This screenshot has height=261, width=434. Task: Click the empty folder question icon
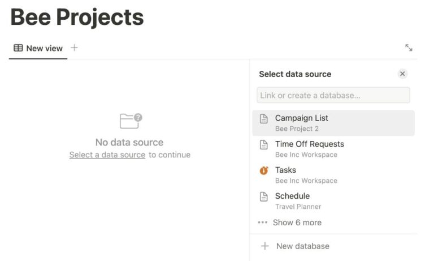[x=131, y=121]
